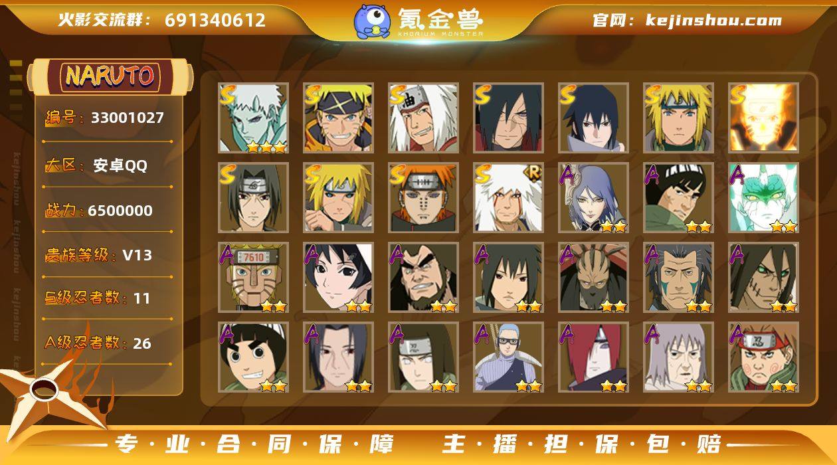The width and height of the screenshot is (837, 465).
Task: Select the green-eyed white snake ninja portrait
Action: pos(763,197)
